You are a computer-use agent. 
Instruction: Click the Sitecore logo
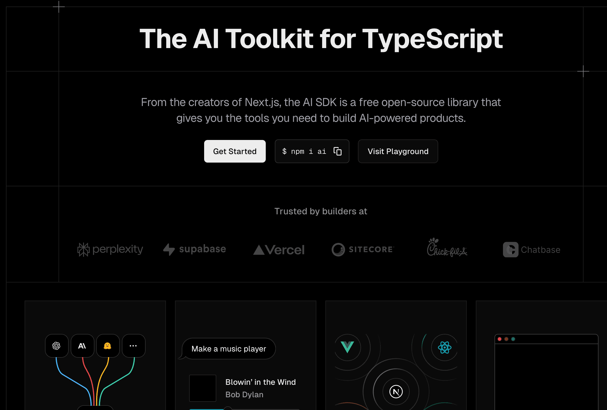tap(363, 249)
